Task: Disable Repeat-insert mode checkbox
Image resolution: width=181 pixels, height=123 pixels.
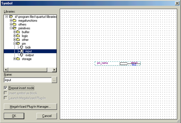Action: click(6, 88)
